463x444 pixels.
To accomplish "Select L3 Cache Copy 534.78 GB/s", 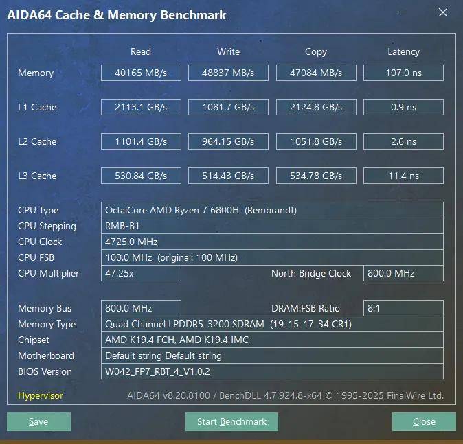I will pyautogui.click(x=316, y=176).
